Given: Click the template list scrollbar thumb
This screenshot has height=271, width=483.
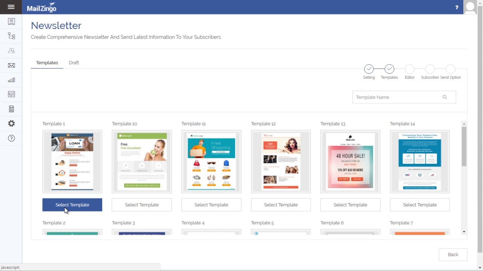Looking at the screenshot, I should (x=464, y=146).
